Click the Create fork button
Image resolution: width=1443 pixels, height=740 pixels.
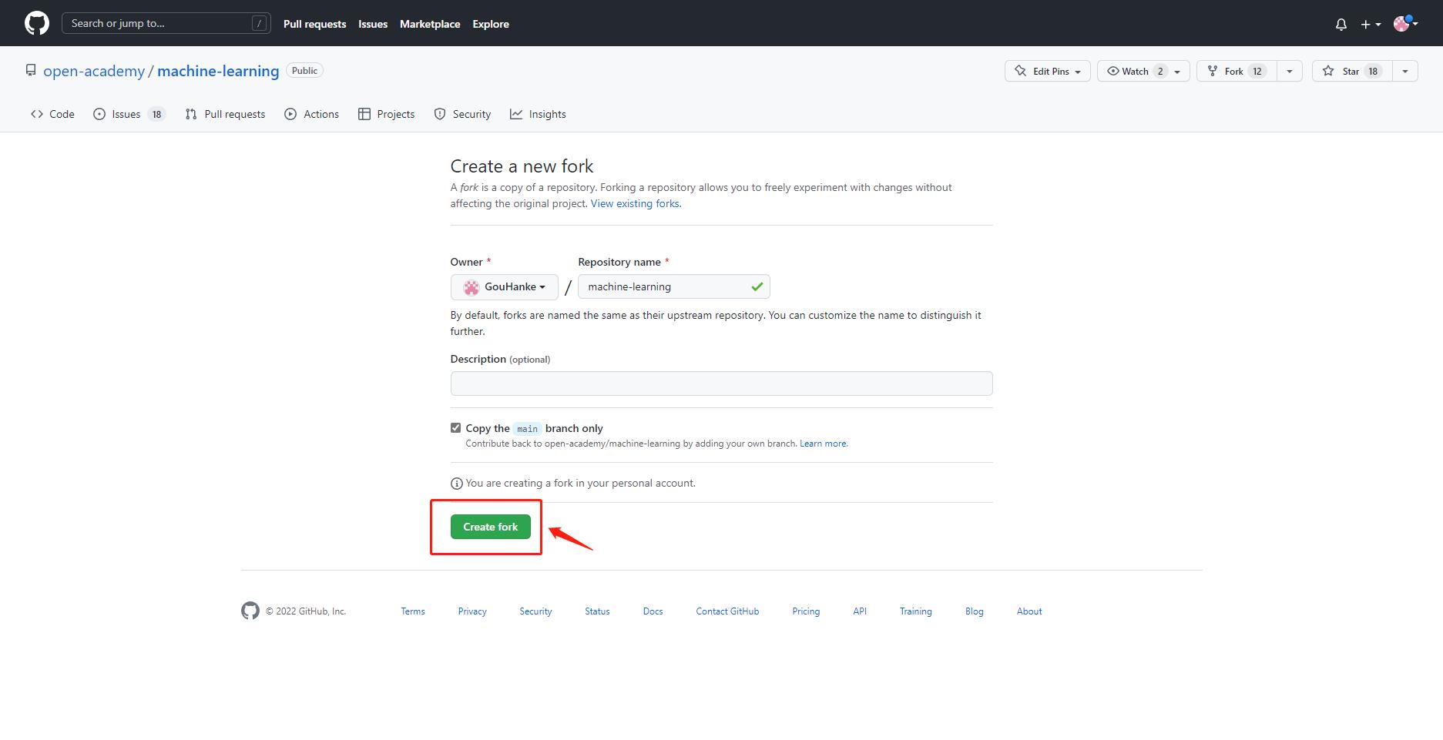491,527
